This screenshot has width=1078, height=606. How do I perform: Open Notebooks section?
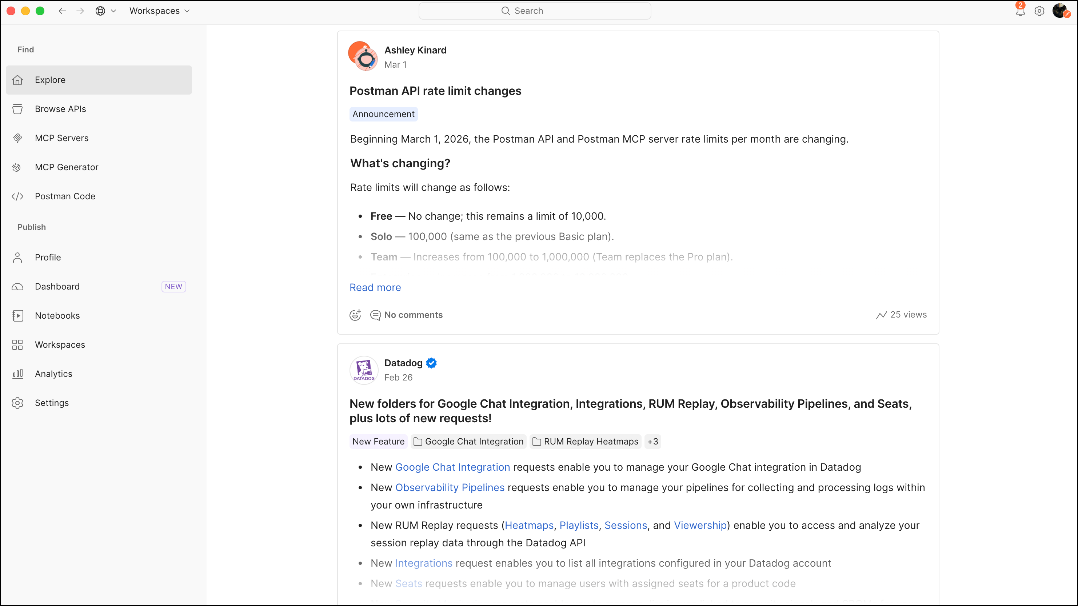point(99,316)
